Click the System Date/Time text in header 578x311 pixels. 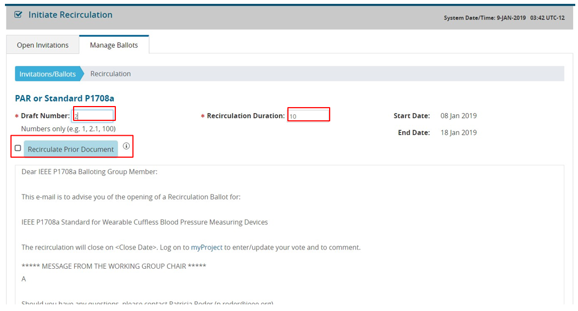tap(504, 18)
